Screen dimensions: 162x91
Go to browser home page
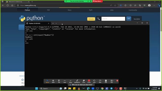[12, 5]
